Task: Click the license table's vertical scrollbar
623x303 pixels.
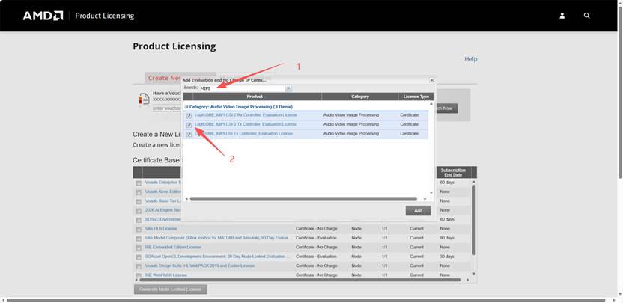Action: pyautogui.click(x=473, y=220)
